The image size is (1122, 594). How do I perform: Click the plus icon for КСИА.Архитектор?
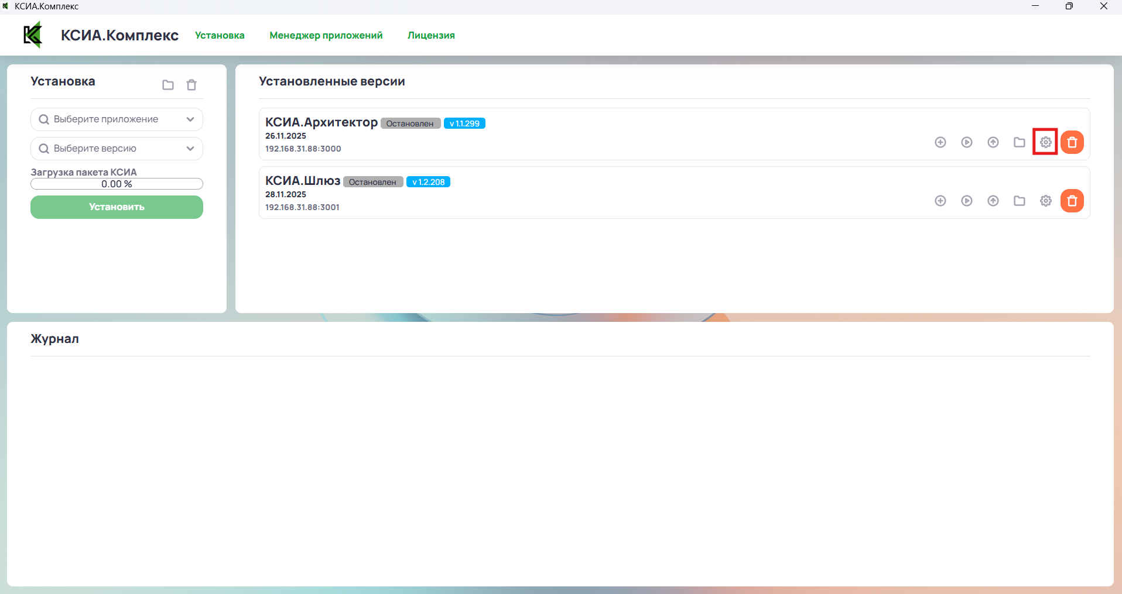940,142
